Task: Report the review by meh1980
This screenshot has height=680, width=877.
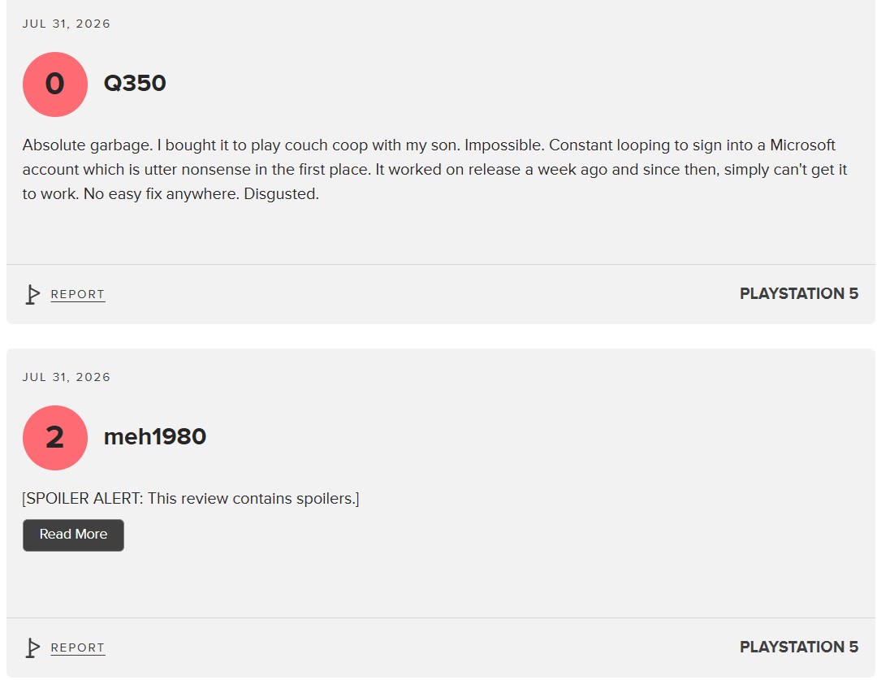Action: (78, 648)
